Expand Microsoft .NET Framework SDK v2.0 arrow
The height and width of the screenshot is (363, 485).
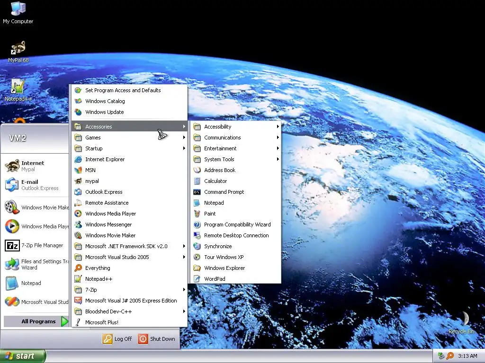pyautogui.click(x=184, y=246)
